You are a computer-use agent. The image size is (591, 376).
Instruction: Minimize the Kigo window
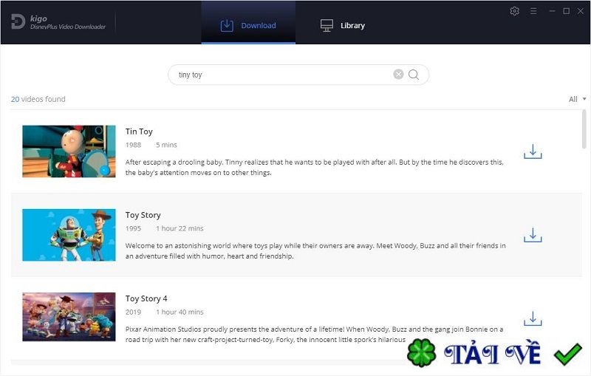pyautogui.click(x=552, y=11)
